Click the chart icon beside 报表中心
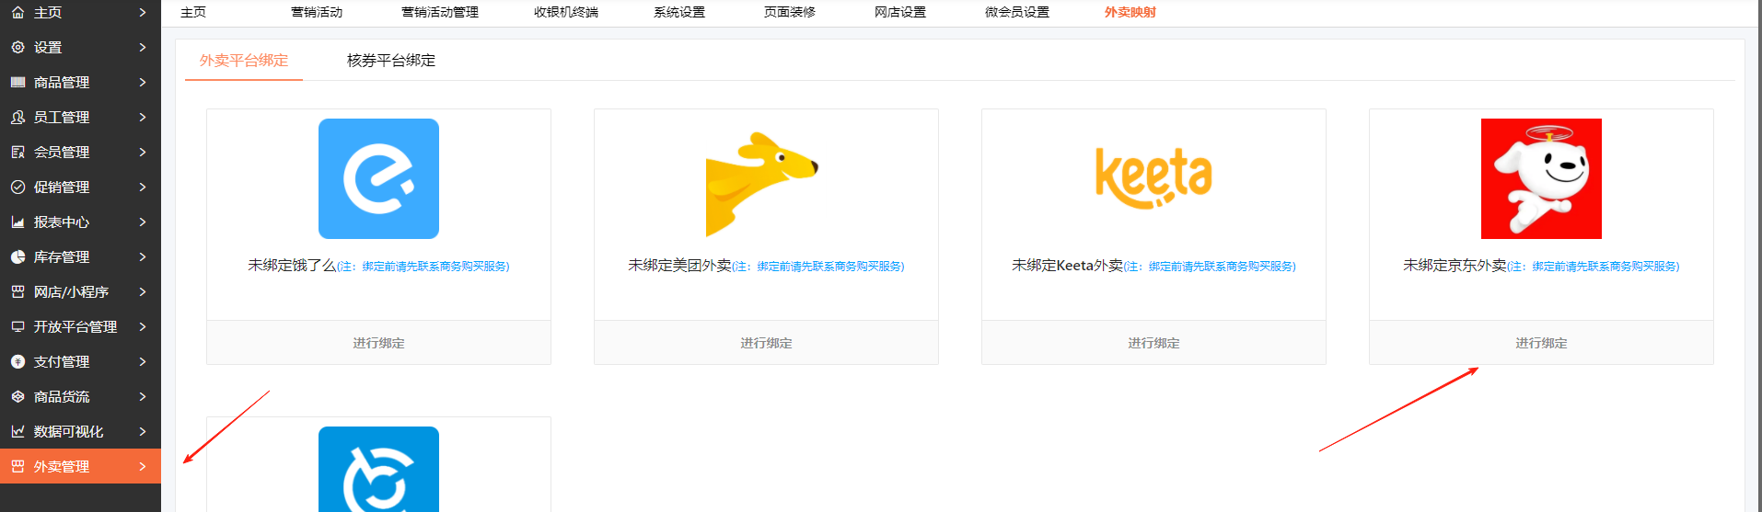This screenshot has width=1762, height=512. click(x=17, y=222)
